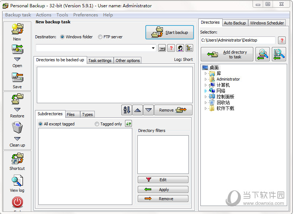Image resolution: width=293 pixels, height=214 pixels.
Task: Remove the selected directory from the list
Action: 173,110
